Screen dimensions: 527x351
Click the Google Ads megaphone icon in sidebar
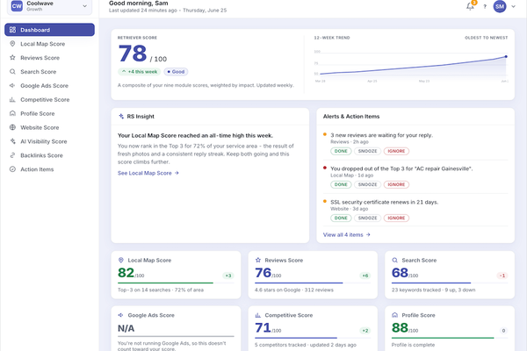[12, 86]
